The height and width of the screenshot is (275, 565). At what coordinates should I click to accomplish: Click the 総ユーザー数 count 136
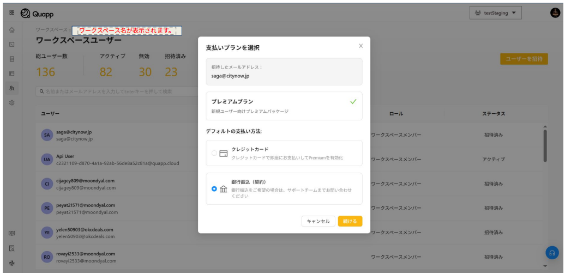(x=45, y=72)
